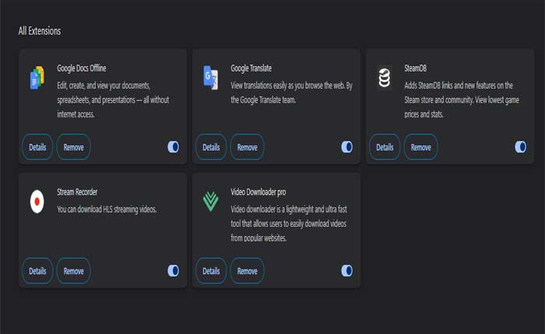The height and width of the screenshot is (334, 545).
Task: Click the "Stream Recorder" title text
Action: [x=77, y=192]
